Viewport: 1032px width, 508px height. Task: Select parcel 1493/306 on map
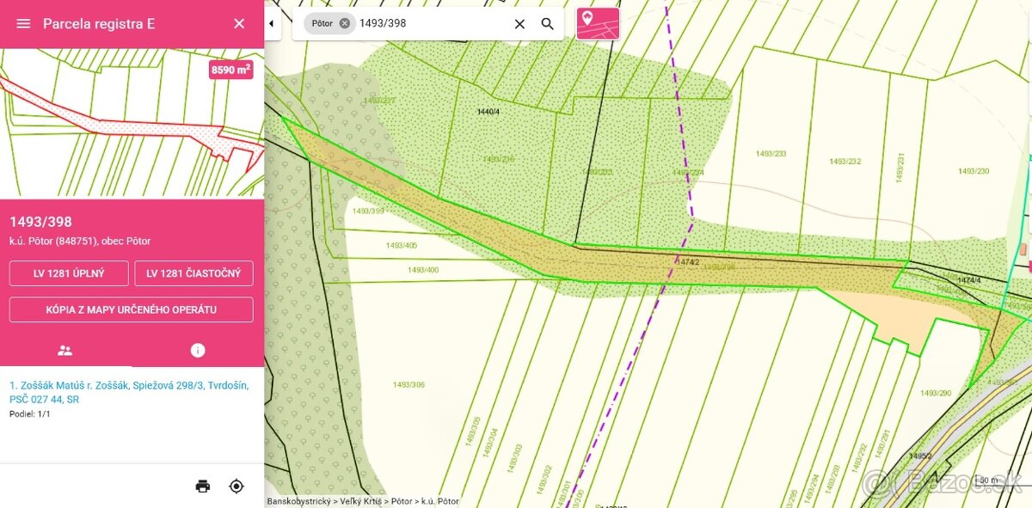tap(408, 384)
